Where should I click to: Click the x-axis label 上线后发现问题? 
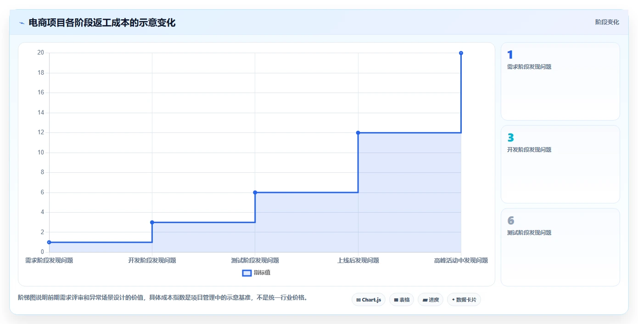click(358, 260)
